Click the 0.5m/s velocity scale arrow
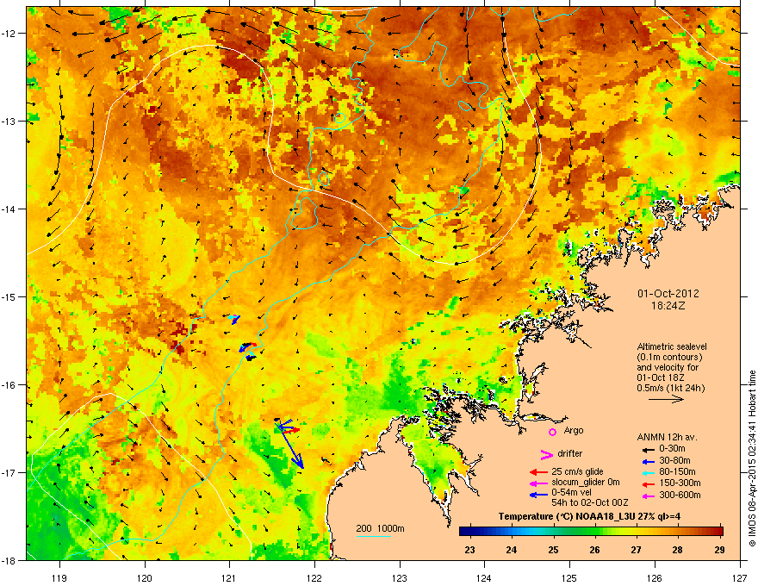The image size is (758, 586). pos(666,399)
